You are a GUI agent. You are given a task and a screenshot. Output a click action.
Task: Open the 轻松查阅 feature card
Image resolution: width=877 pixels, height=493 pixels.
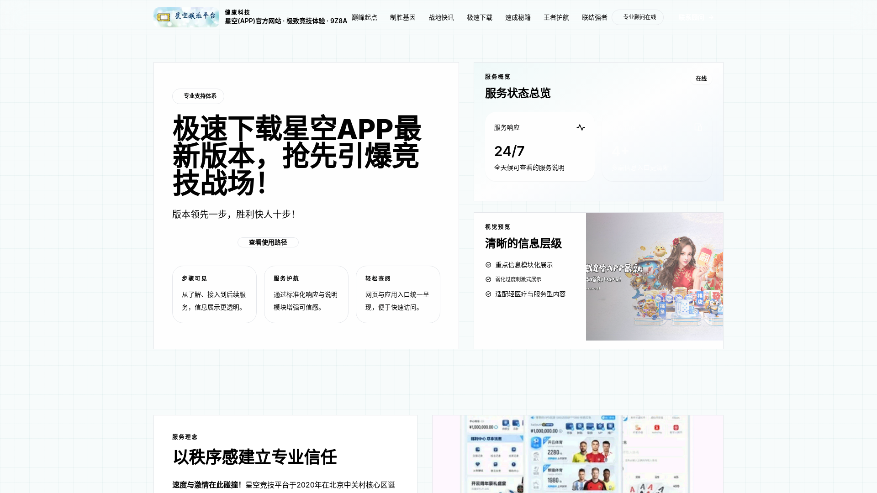(x=398, y=294)
